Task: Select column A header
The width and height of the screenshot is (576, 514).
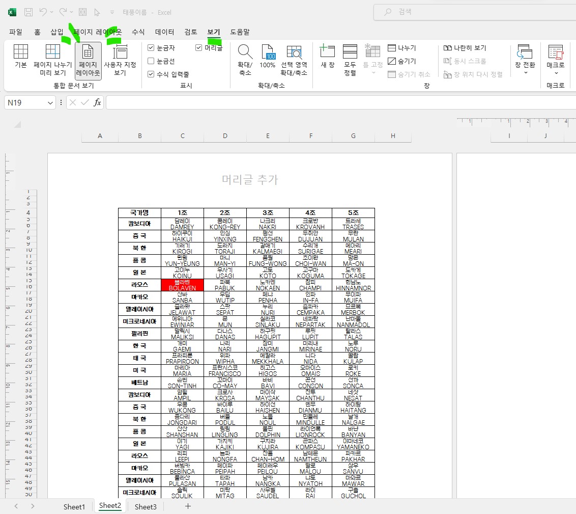Action: 100,136
